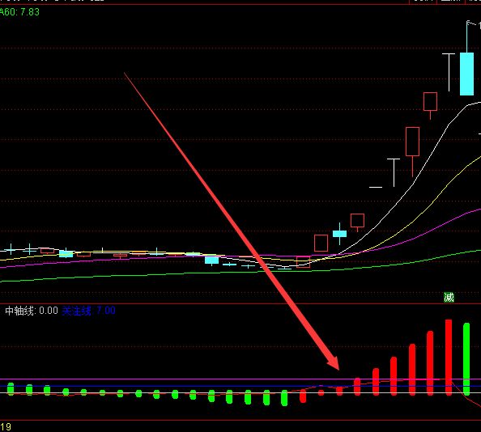Select the first green indicator bar on the left
Image resolution: width=481 pixels, height=432 pixels.
pos(11,389)
